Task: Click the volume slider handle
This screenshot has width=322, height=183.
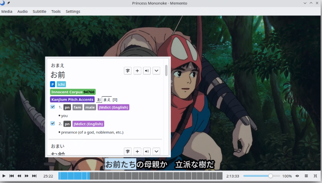Action: point(270,176)
